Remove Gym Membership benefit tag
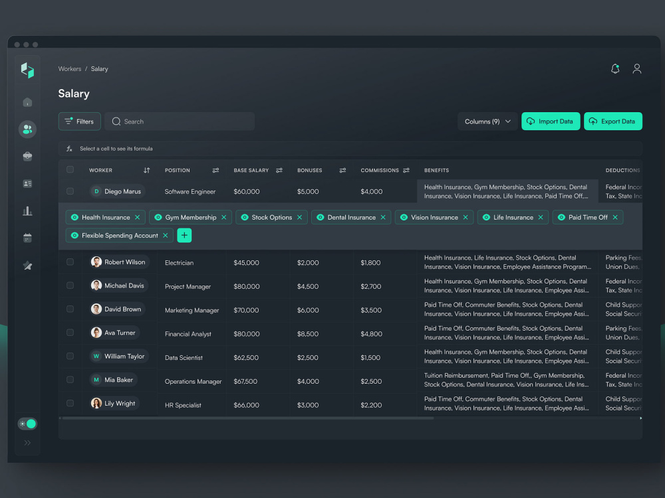The image size is (665, 498). pos(224,217)
